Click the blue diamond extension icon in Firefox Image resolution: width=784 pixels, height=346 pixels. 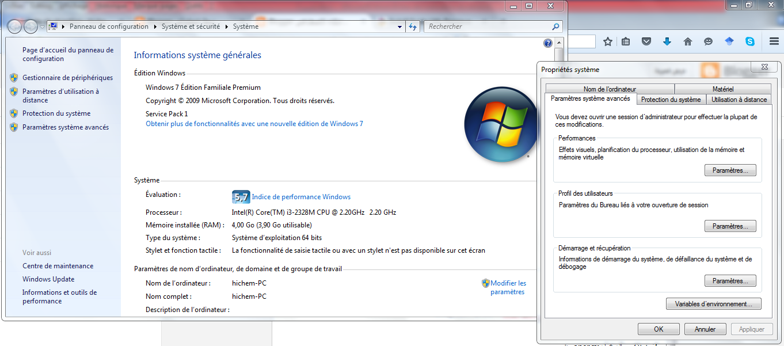(x=729, y=41)
